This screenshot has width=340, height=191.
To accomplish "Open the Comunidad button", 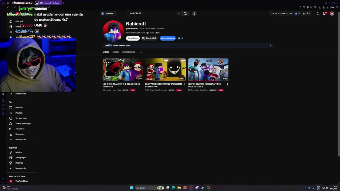I will coord(149,38).
